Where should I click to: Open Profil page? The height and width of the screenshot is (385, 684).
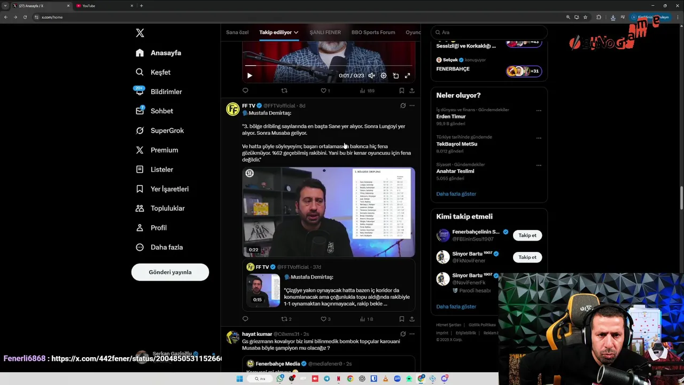pyautogui.click(x=151, y=228)
